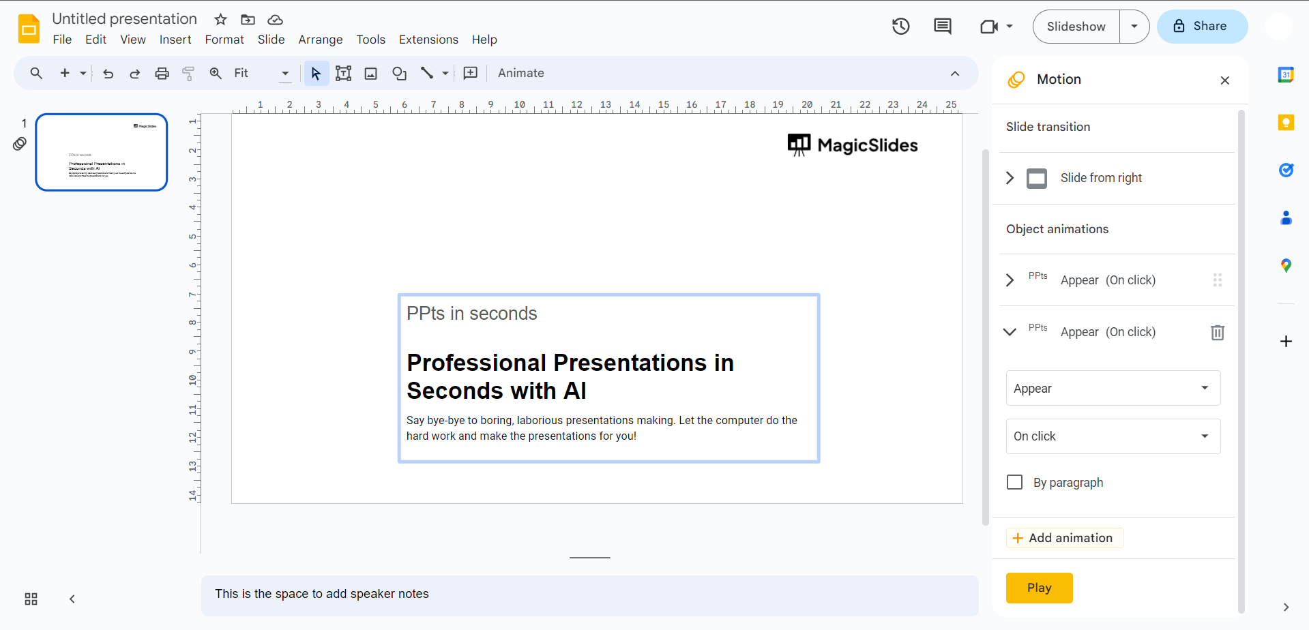Choose the select cursor tool
Viewport: 1309px width, 630px height.
coord(316,73)
